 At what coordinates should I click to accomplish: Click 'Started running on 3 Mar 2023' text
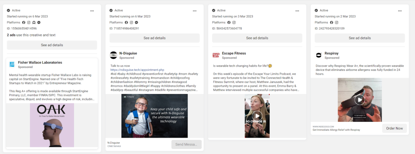232,16
